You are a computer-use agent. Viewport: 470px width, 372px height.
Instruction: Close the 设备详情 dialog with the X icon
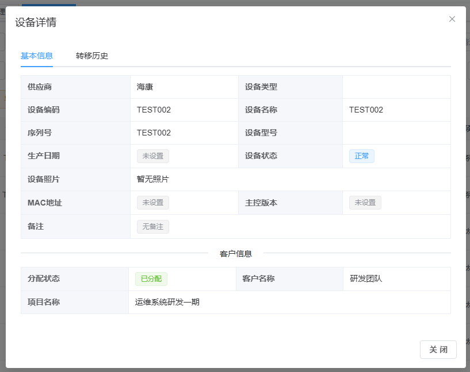pos(452,19)
